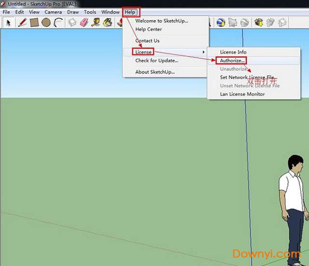This screenshot has height=266, width=309.
Task: Select the arrow Select tool
Action: click(9, 22)
